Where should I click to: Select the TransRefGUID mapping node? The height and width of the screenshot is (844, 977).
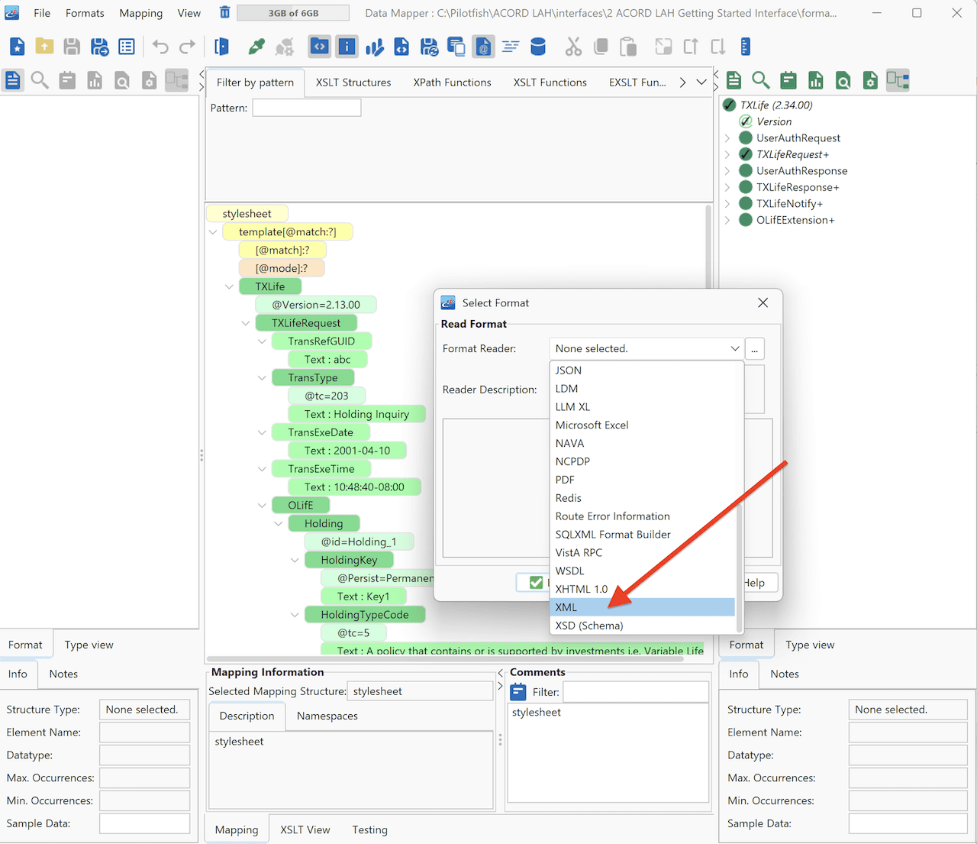click(321, 341)
